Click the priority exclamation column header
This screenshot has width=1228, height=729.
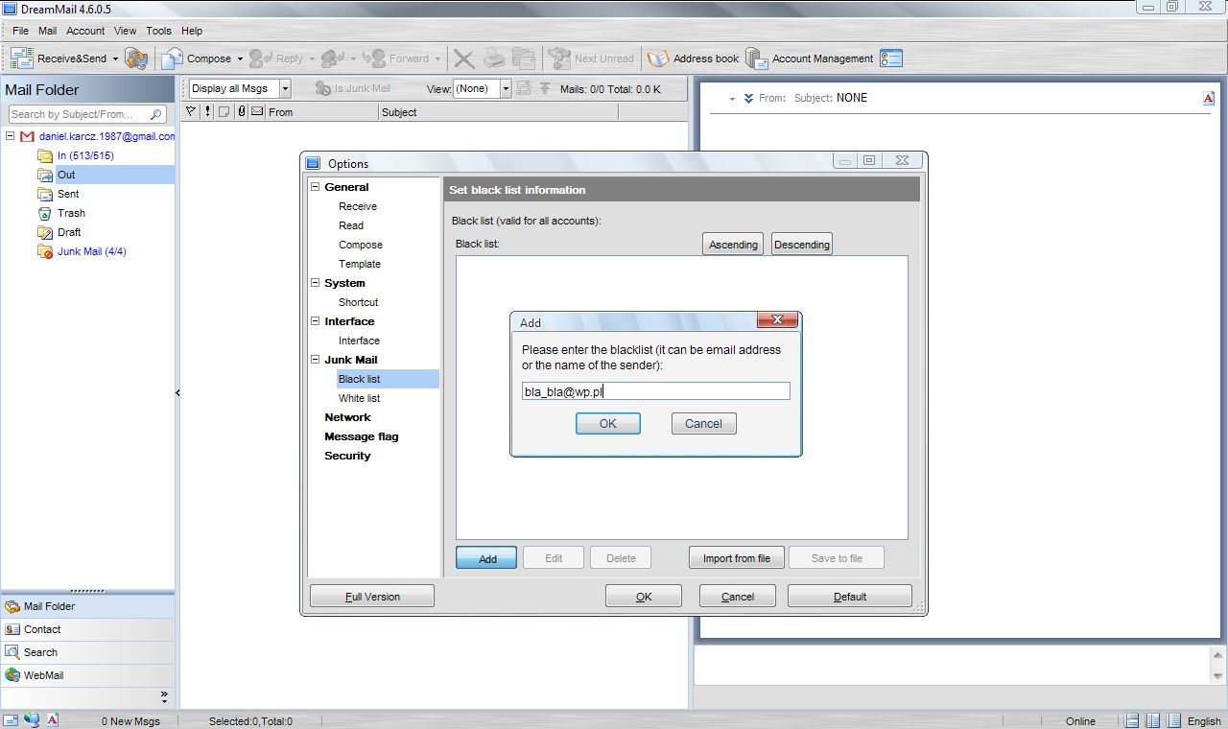[207, 112]
